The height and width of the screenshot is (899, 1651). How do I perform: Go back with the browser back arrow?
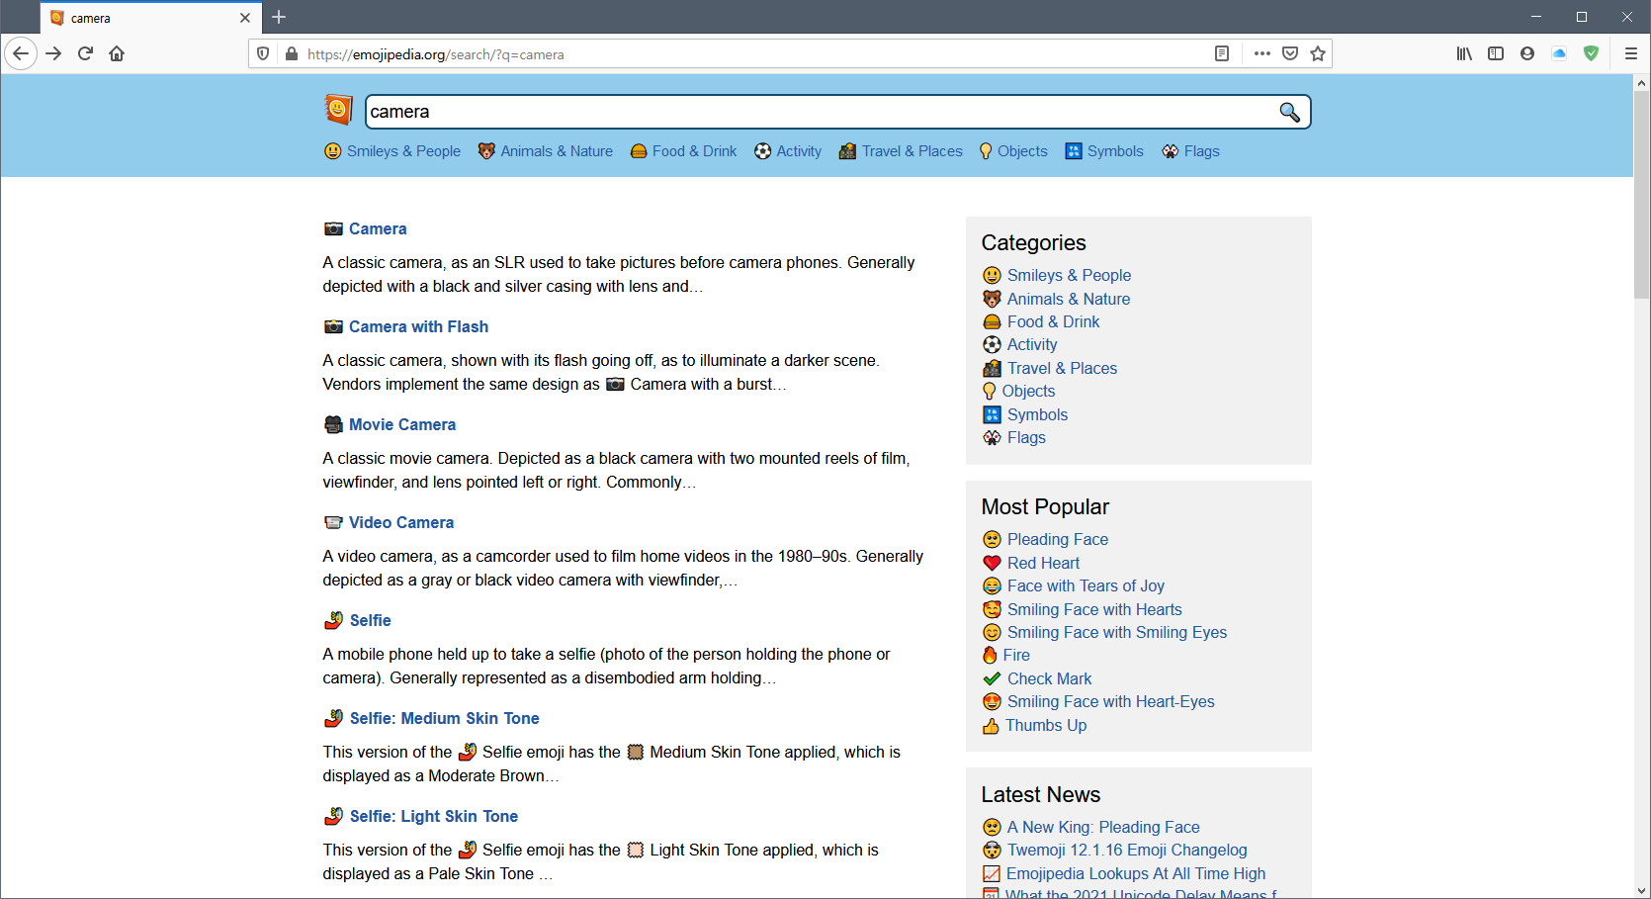pyautogui.click(x=21, y=53)
